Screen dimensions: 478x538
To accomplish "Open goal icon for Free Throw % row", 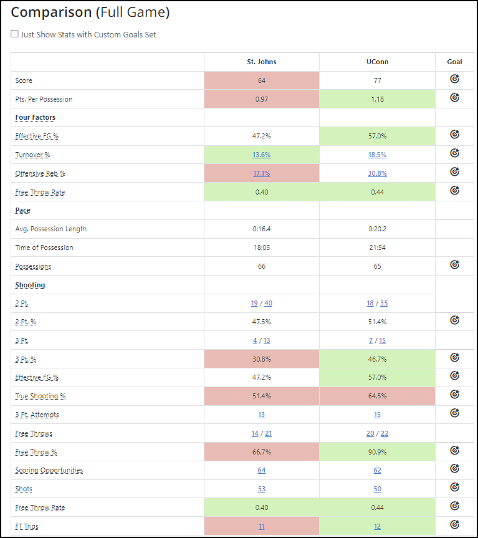I will click(454, 450).
